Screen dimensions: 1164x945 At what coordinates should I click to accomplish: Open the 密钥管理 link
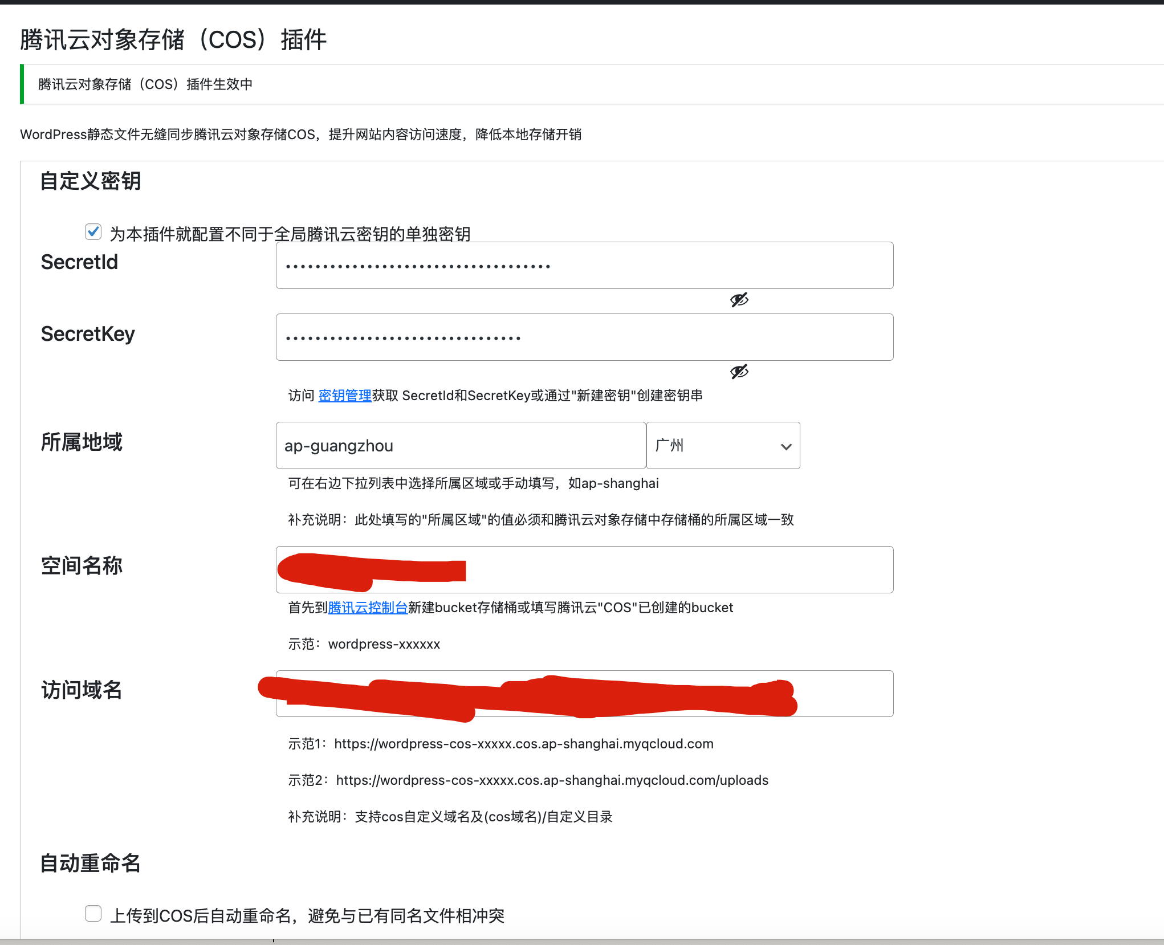[x=343, y=396]
